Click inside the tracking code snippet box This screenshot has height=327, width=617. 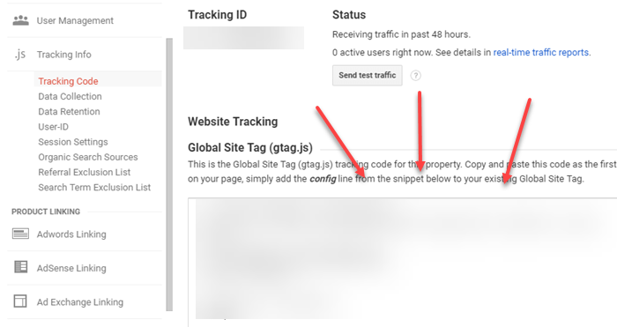click(x=402, y=262)
